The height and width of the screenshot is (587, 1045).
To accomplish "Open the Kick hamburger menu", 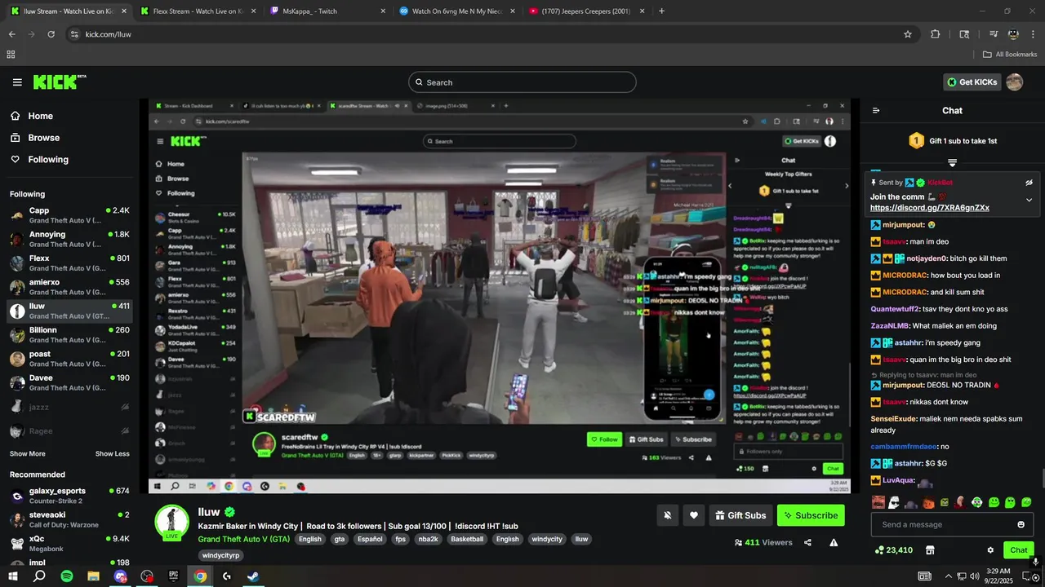I will 17,82.
